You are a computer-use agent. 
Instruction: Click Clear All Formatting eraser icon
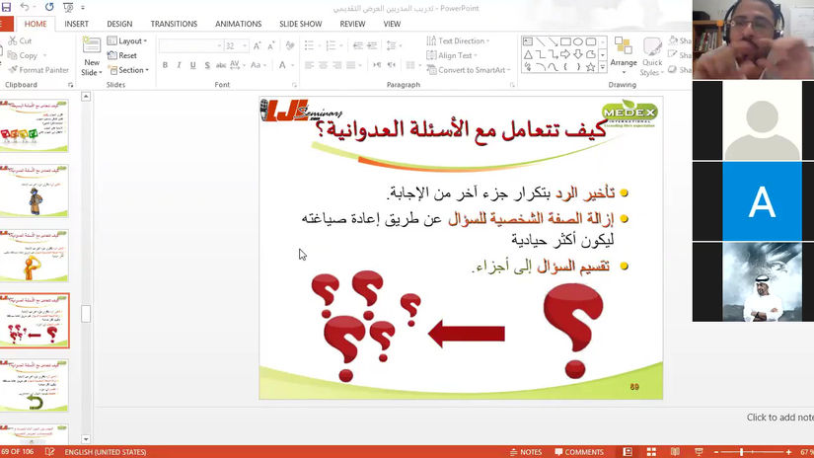[x=290, y=46]
